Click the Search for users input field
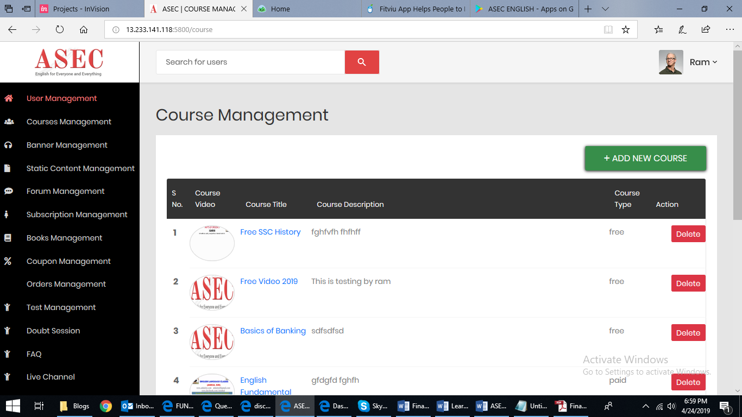The width and height of the screenshot is (742, 417). coord(250,62)
